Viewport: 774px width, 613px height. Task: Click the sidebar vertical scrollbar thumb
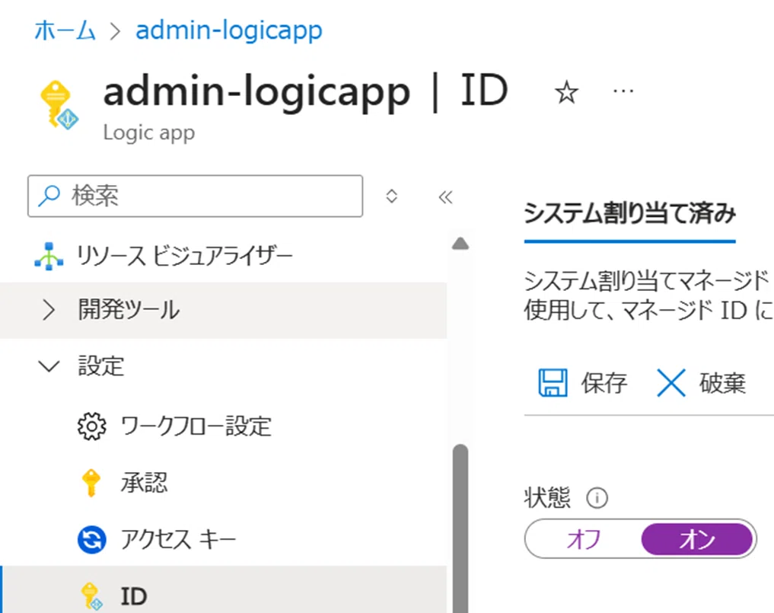(460, 528)
